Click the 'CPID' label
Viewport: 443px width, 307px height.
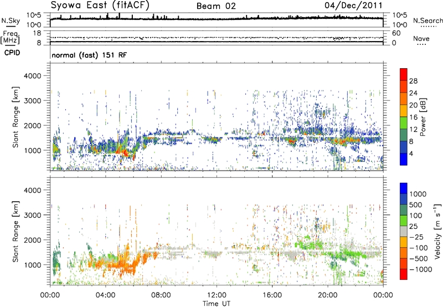click(12, 53)
